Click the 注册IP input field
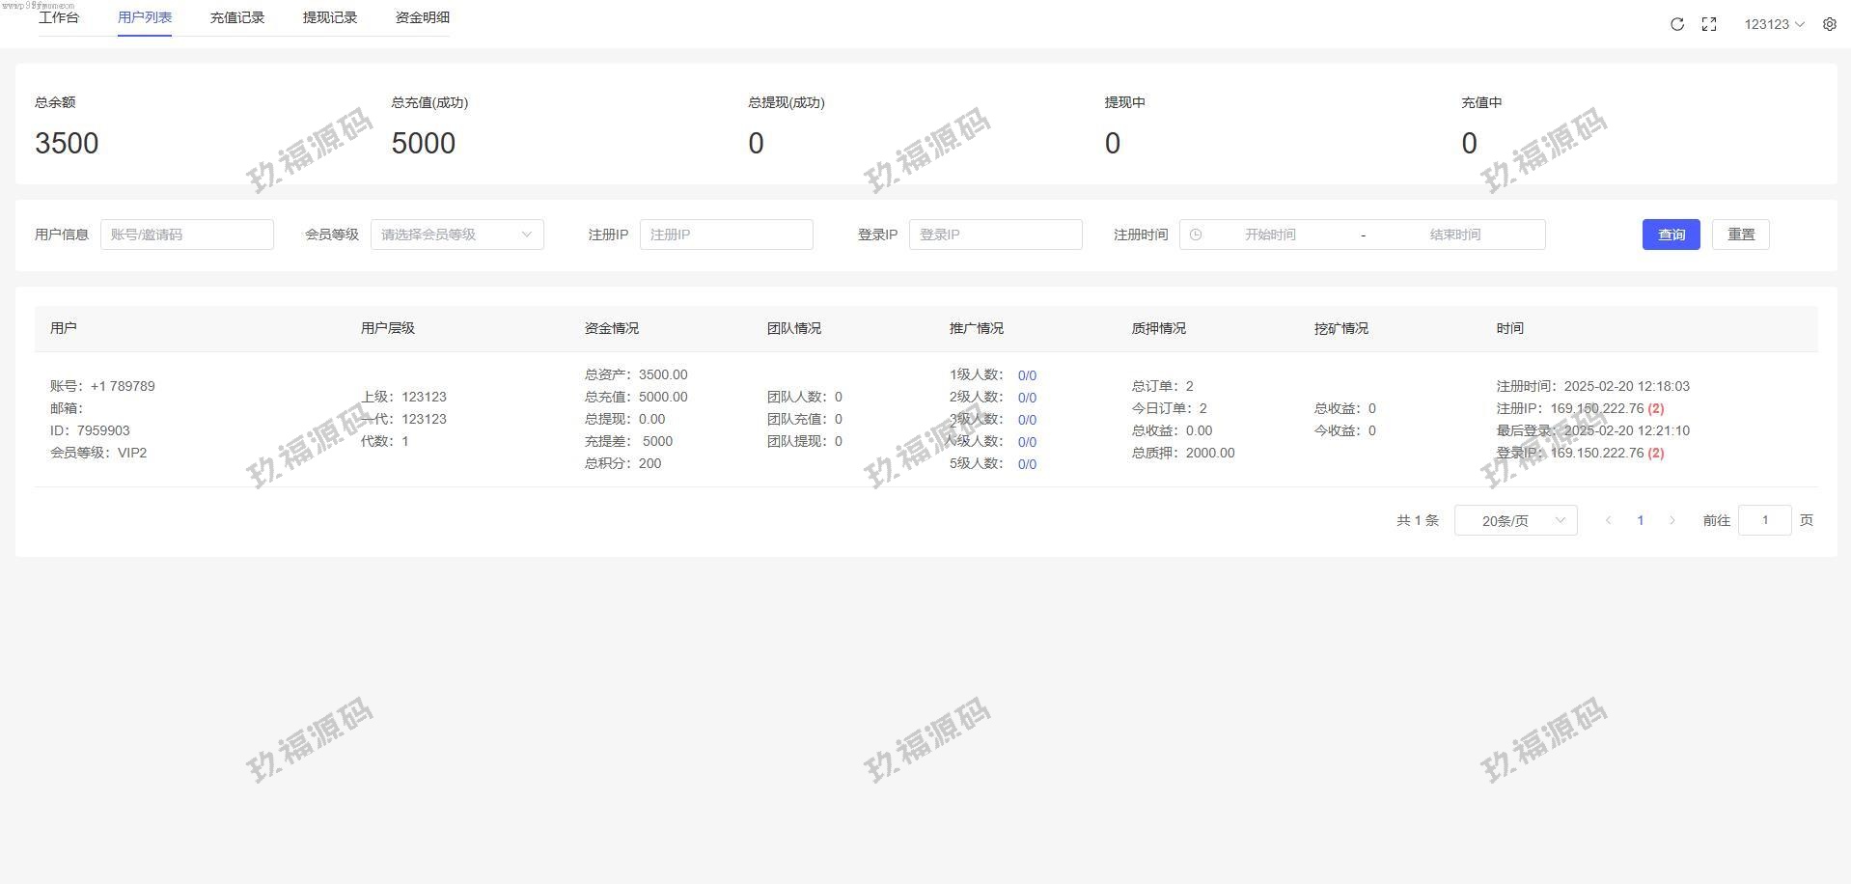The width and height of the screenshot is (1851, 884). 726,235
